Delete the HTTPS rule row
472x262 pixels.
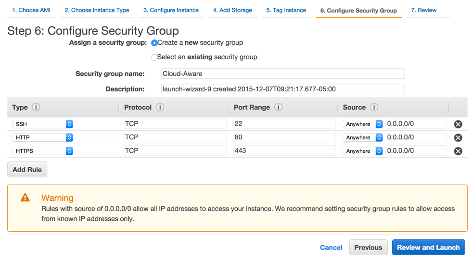click(x=458, y=151)
